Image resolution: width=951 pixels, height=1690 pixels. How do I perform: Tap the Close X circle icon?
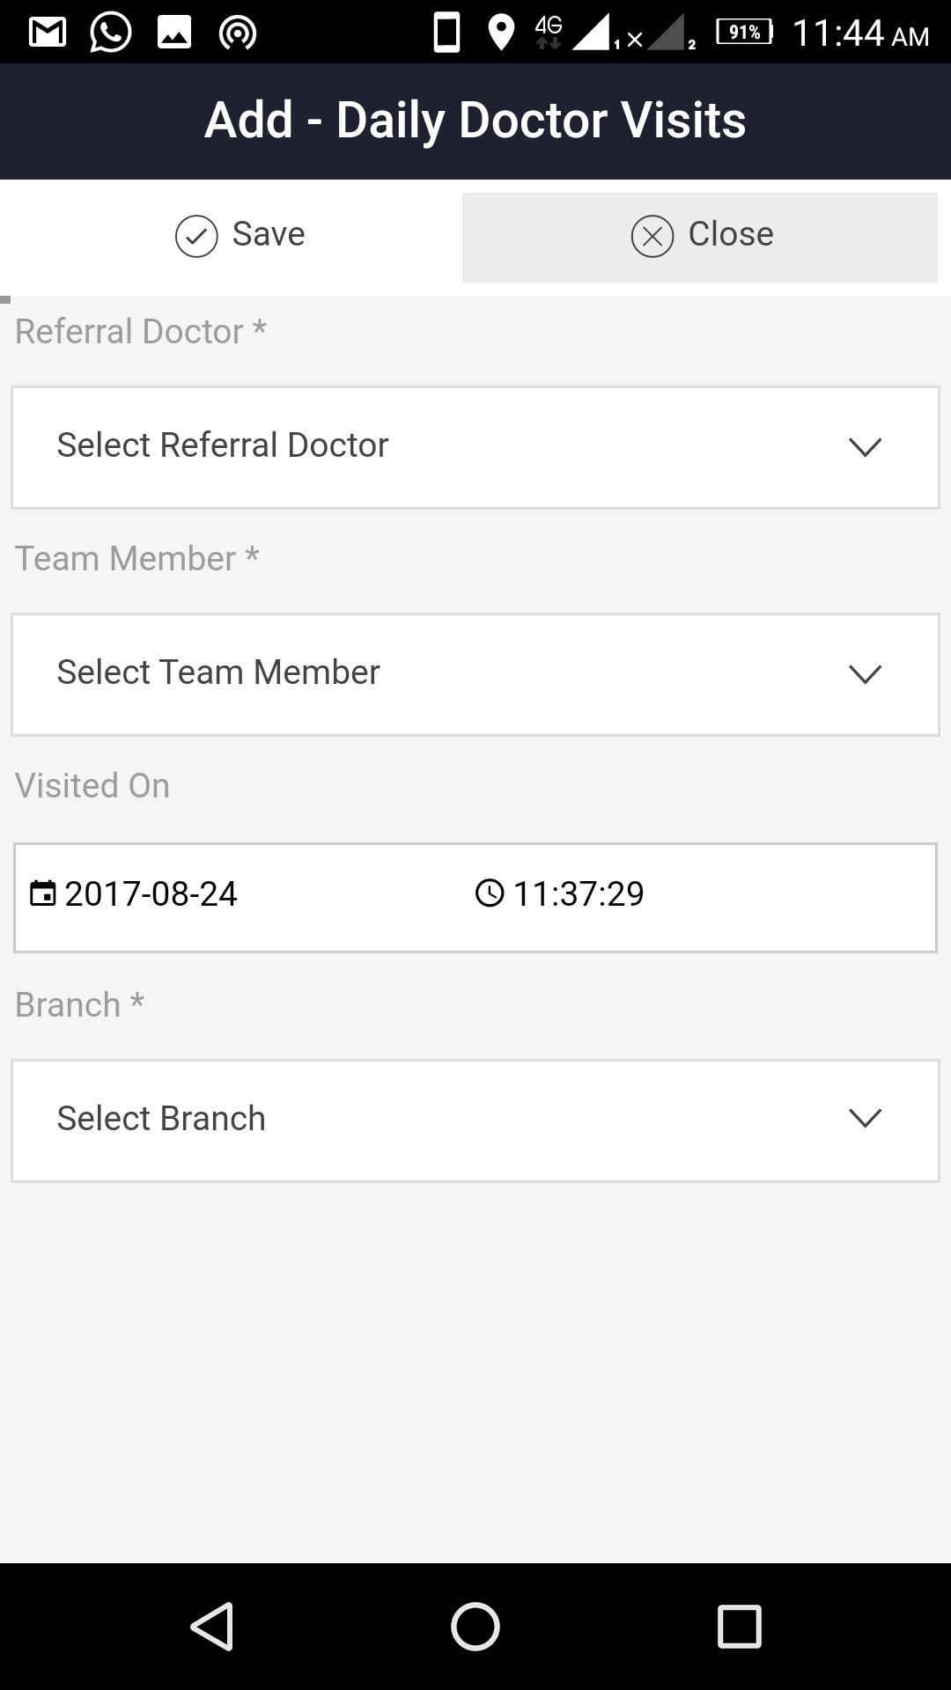coord(652,236)
